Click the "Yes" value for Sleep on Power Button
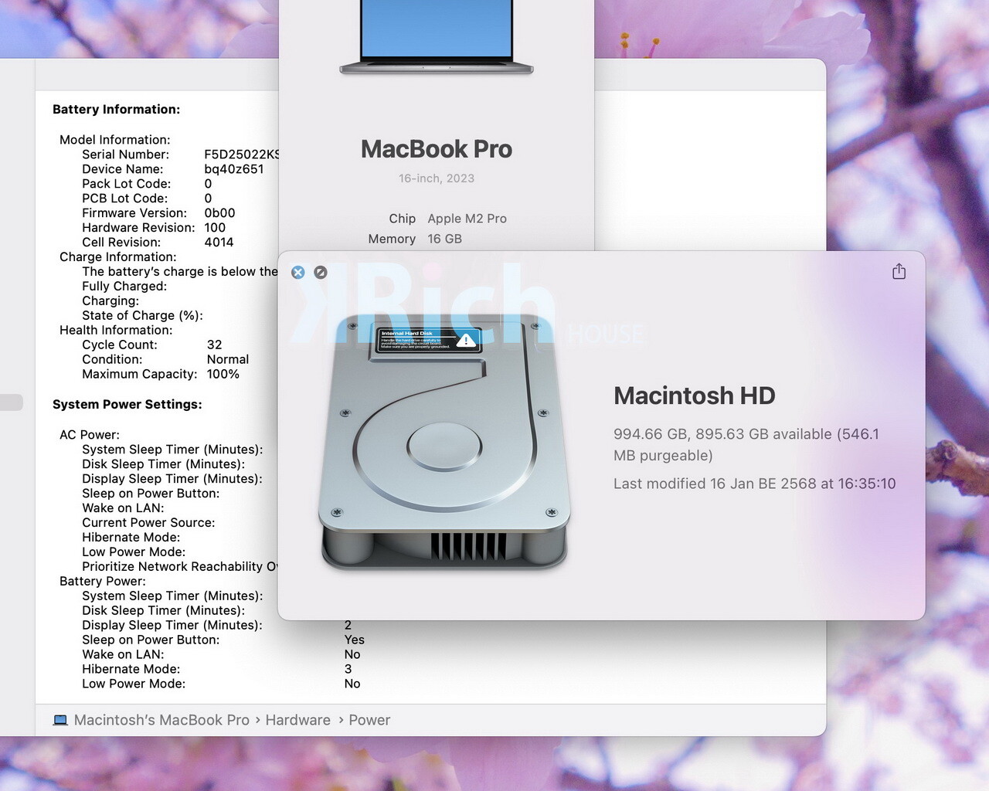 point(355,640)
